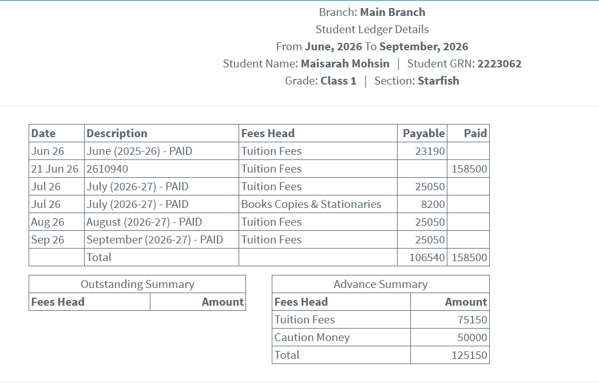Select the September (2026-27) - PAID row

pos(259,239)
